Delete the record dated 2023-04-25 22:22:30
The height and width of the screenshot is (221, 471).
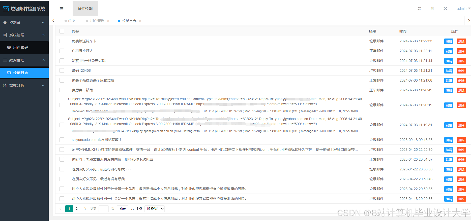(461, 150)
